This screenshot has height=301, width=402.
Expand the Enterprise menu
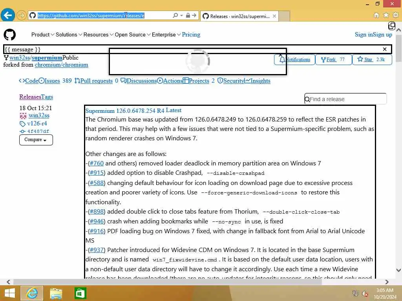(x=166, y=34)
